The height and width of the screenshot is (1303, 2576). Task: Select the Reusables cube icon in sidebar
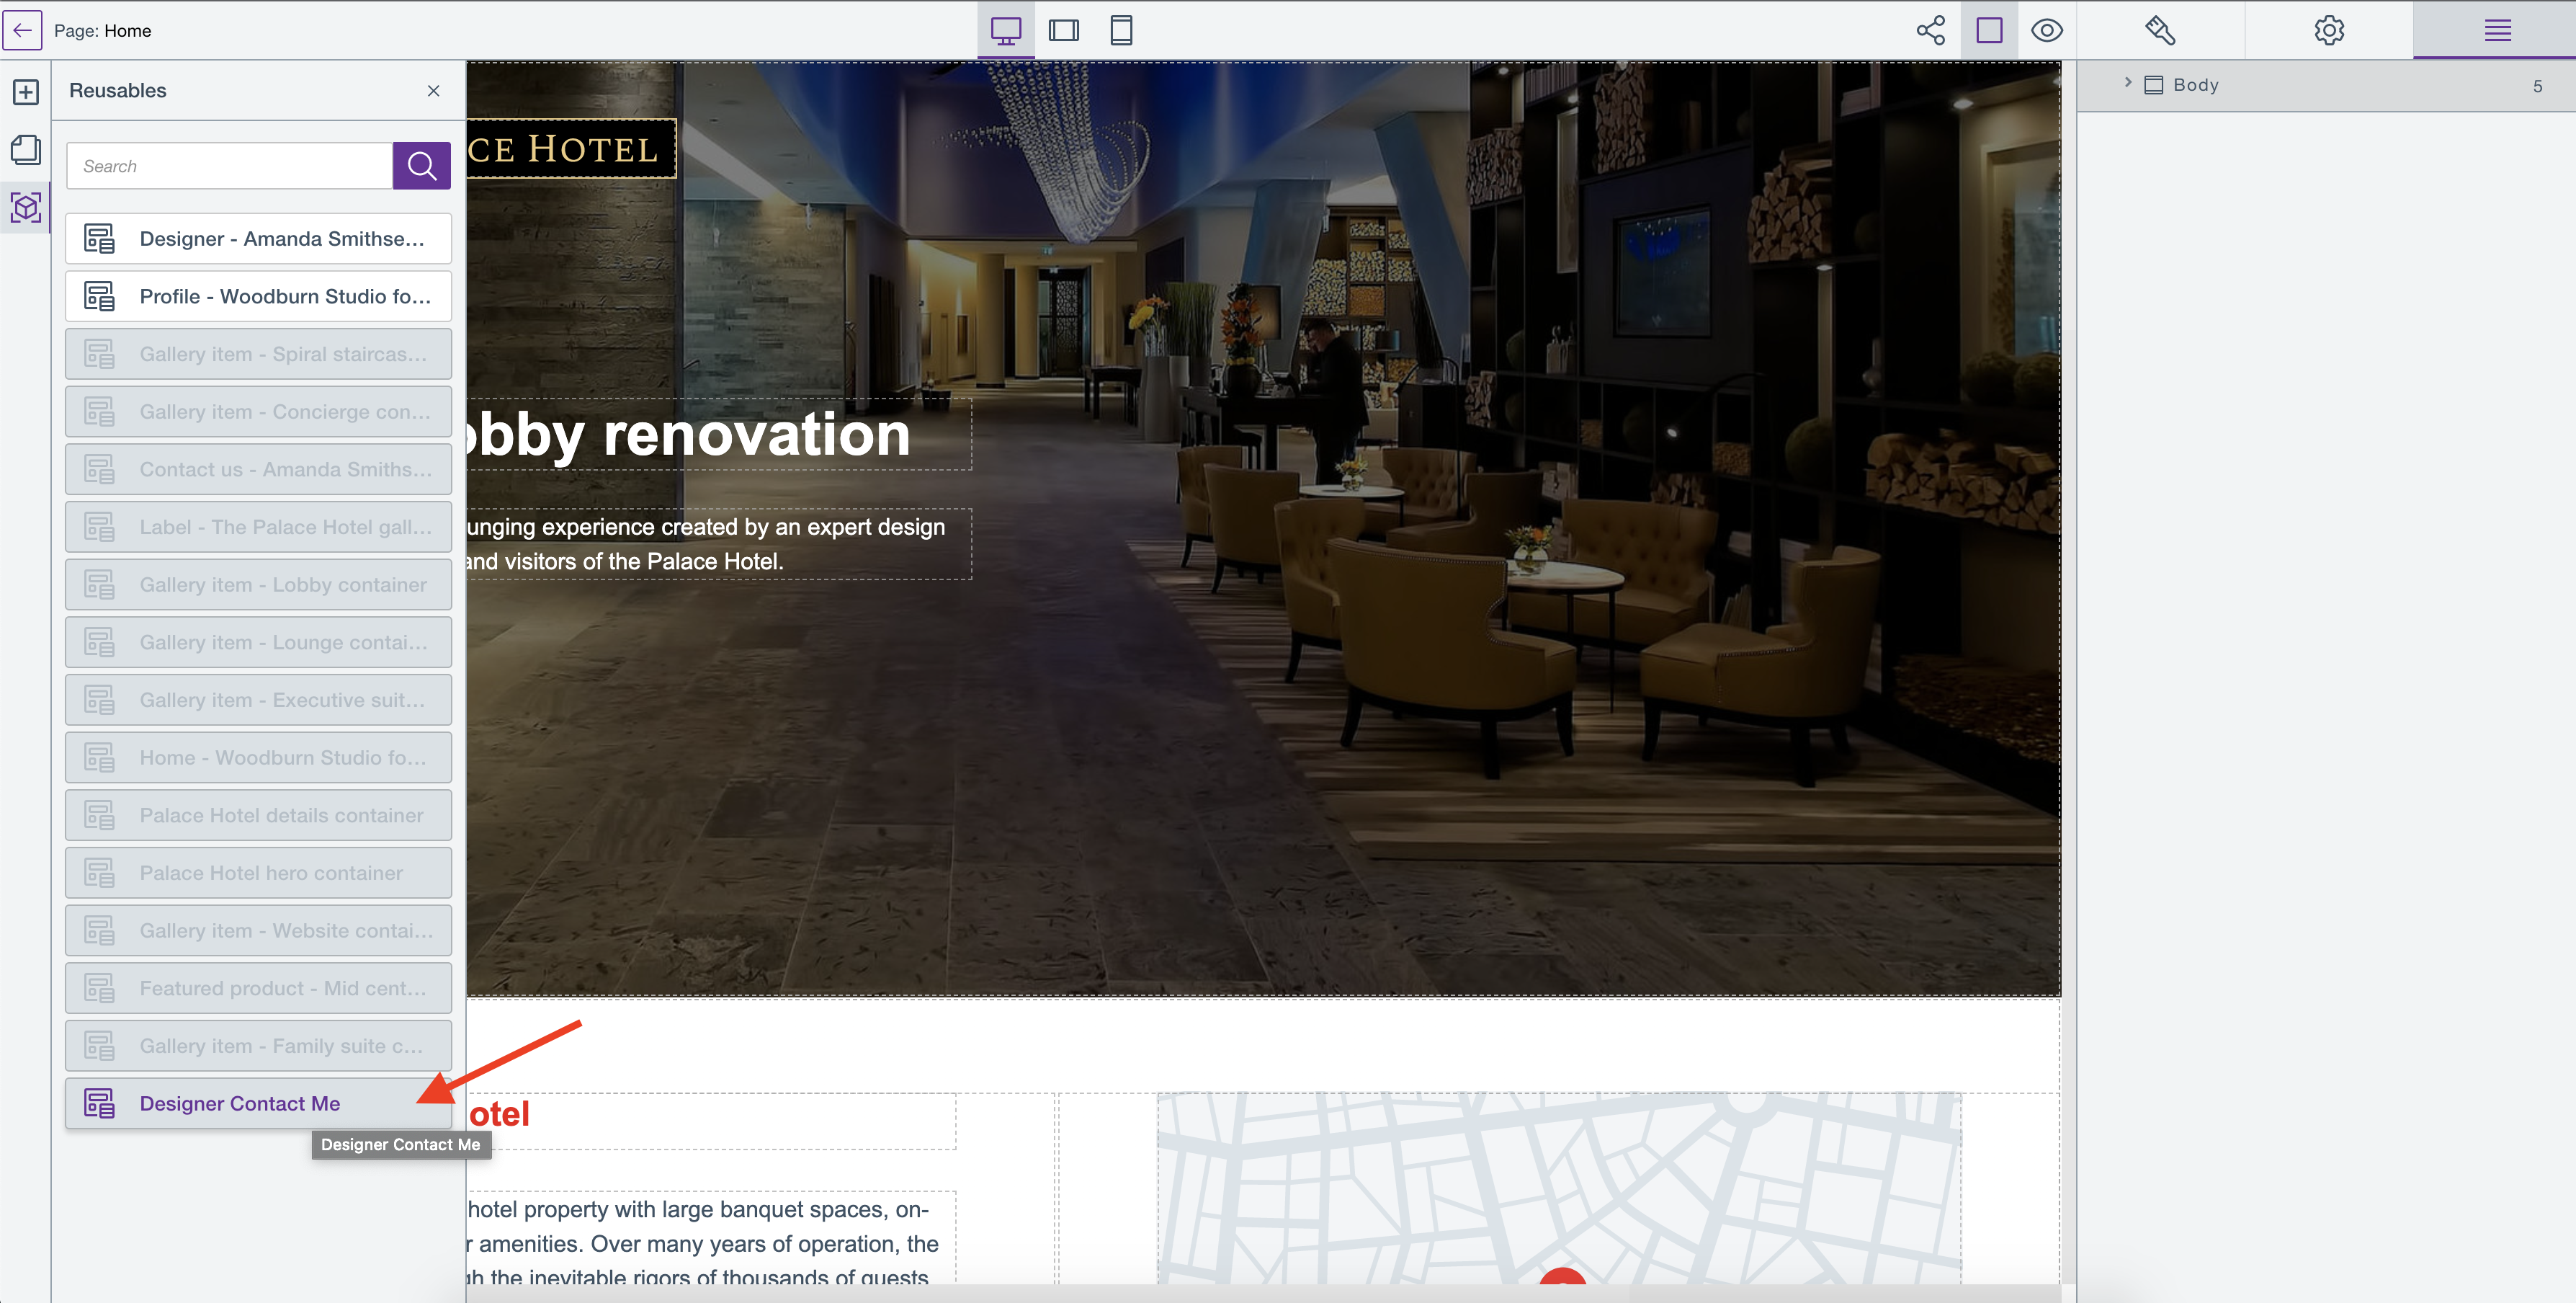pyautogui.click(x=26, y=207)
